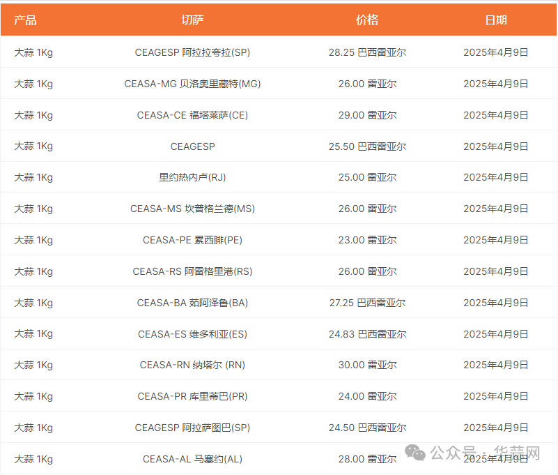Screen dimensions: 558x475
Task: Click CEASA-RS 阿雷格里港(RS) market cell
Action: pos(192,271)
